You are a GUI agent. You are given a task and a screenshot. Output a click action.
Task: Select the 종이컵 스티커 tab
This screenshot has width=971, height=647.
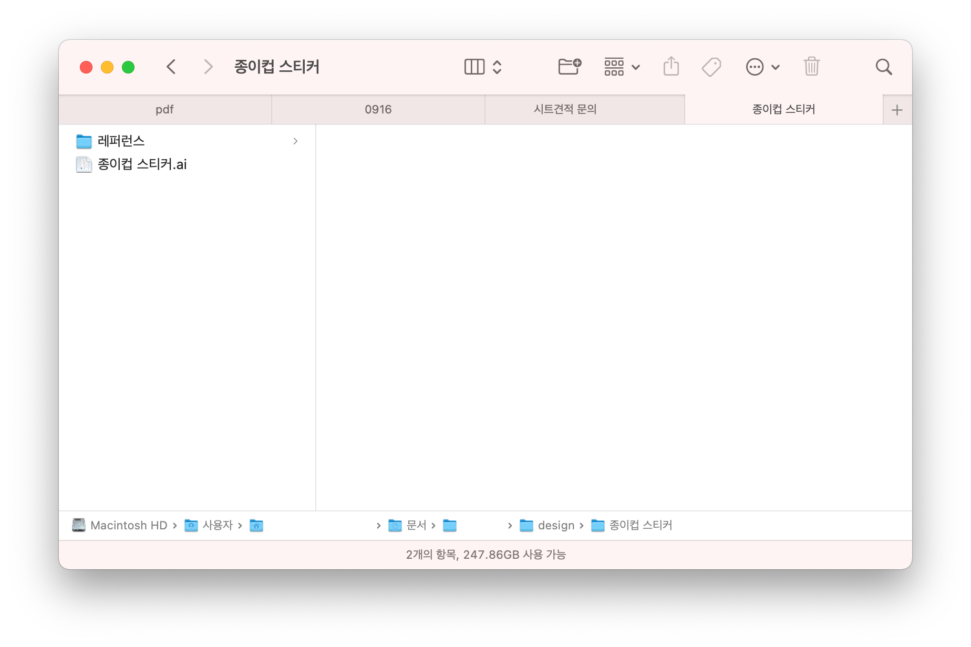(784, 109)
